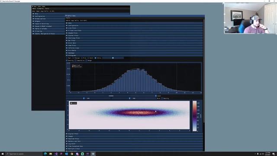The height and width of the screenshot is (156, 277).
Task: Expand the Stairstep Plots section
Action: 135,38
